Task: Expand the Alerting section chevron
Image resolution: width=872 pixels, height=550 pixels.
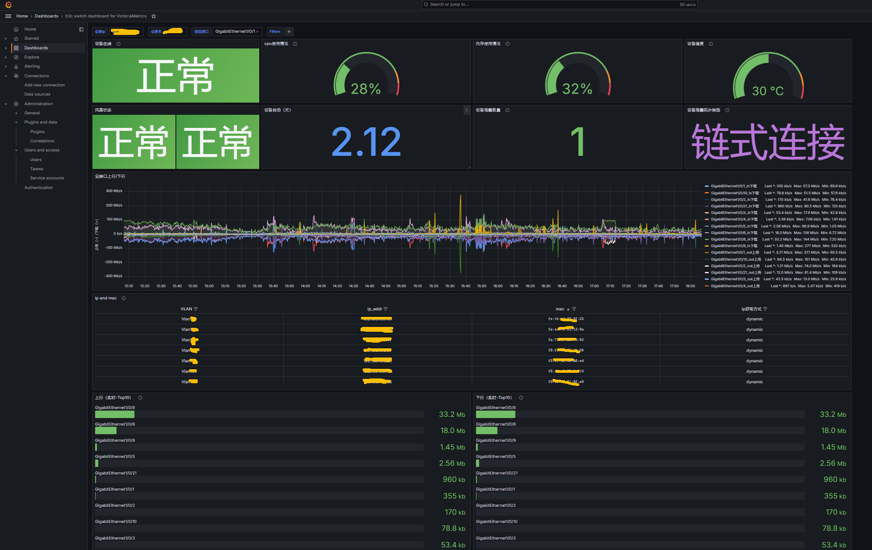Action: (6, 66)
